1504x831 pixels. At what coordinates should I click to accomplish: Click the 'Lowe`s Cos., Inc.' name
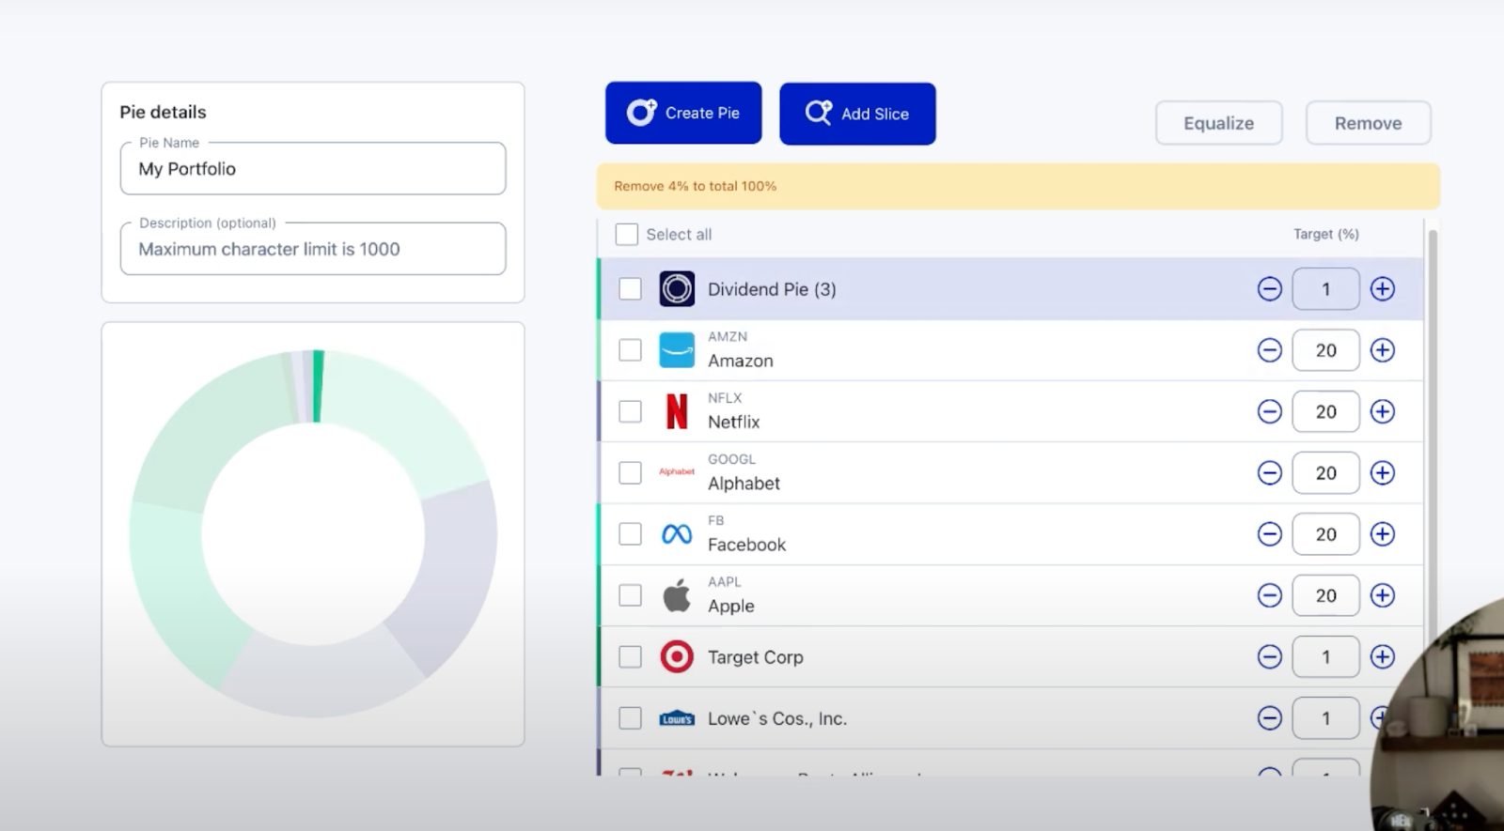point(777,718)
